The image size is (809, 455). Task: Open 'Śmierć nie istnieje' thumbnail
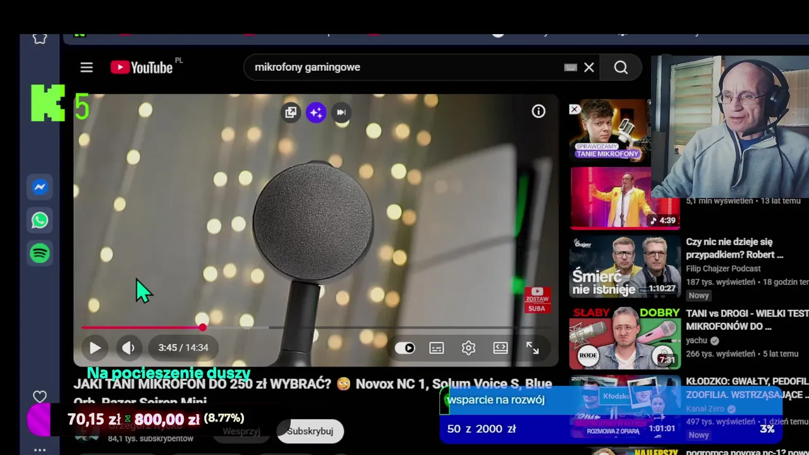coord(624,266)
